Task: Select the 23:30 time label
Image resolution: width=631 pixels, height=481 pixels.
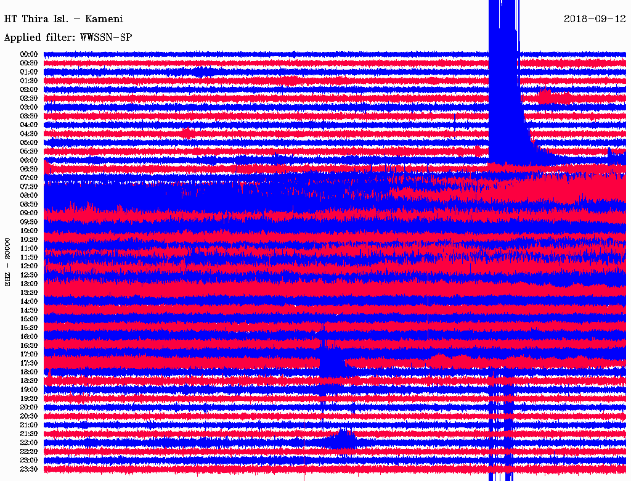Action: pyautogui.click(x=29, y=469)
